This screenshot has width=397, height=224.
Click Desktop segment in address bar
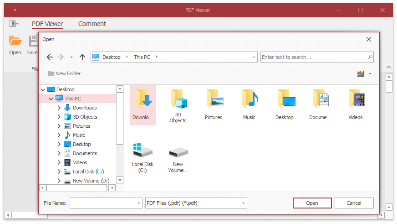coord(112,57)
